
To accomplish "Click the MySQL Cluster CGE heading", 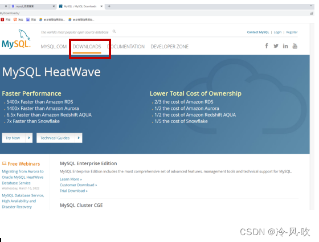I will [81, 206].
